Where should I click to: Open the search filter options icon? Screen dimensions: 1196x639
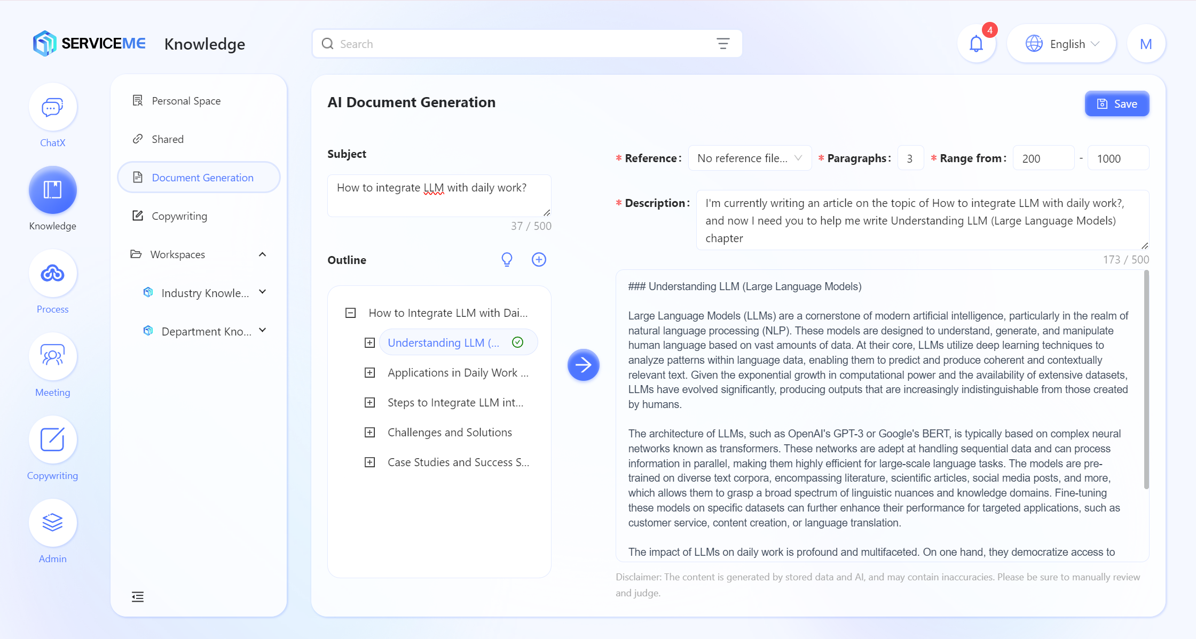pos(723,44)
